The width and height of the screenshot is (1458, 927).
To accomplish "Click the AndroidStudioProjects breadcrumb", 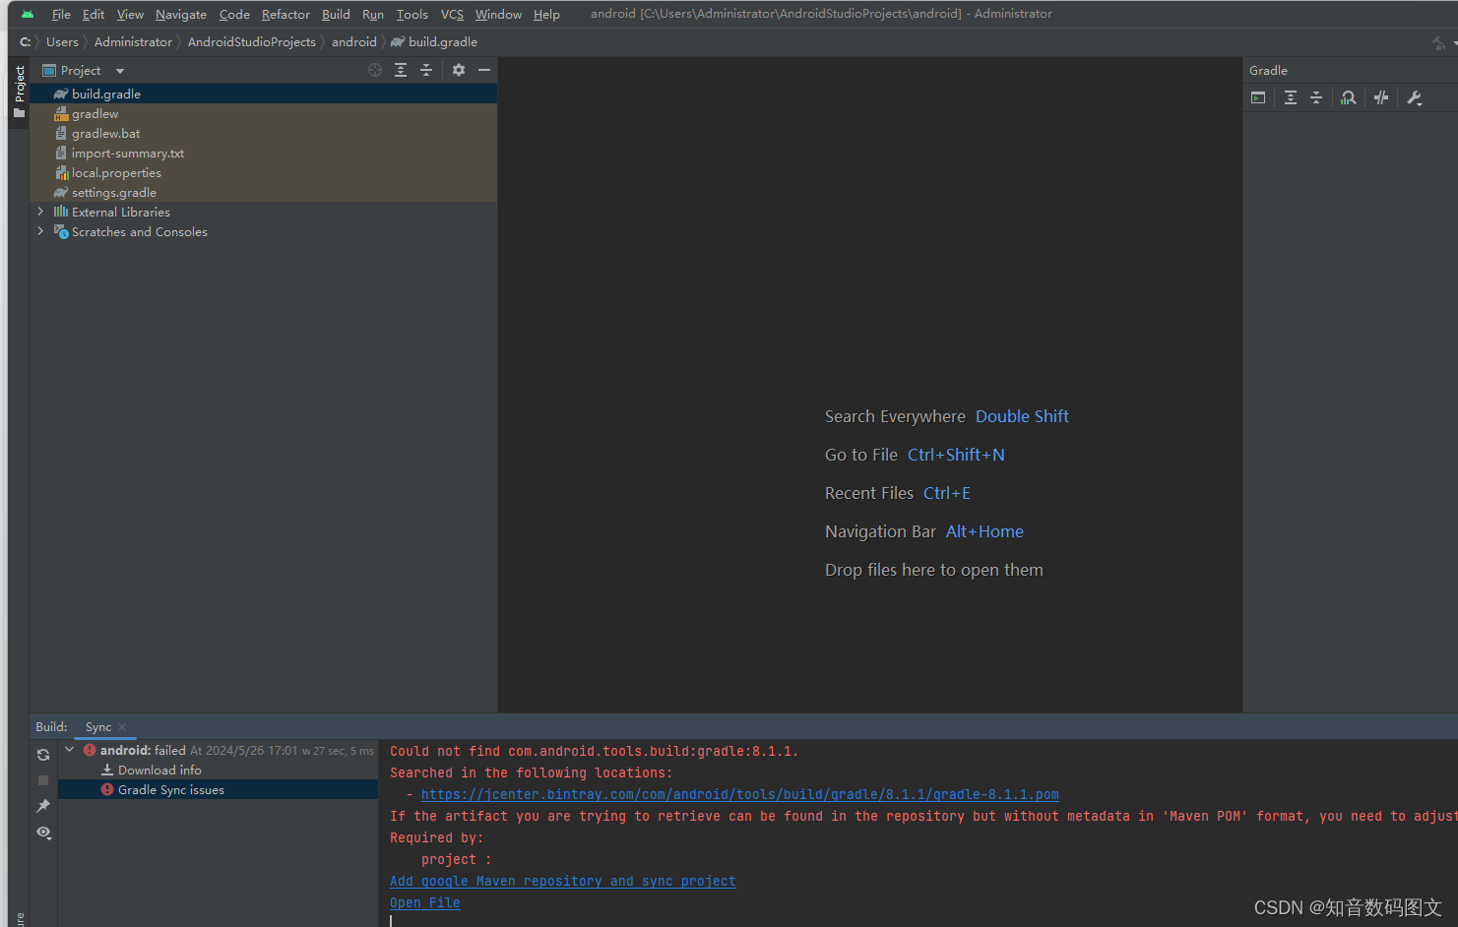I will coord(252,41).
